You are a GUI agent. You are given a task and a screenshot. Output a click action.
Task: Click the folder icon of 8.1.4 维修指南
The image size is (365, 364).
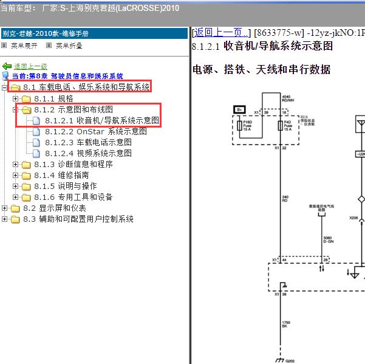pyautogui.click(x=26, y=176)
